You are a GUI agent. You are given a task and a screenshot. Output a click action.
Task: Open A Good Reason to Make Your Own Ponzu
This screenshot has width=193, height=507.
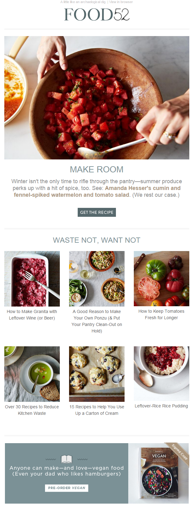97,321
